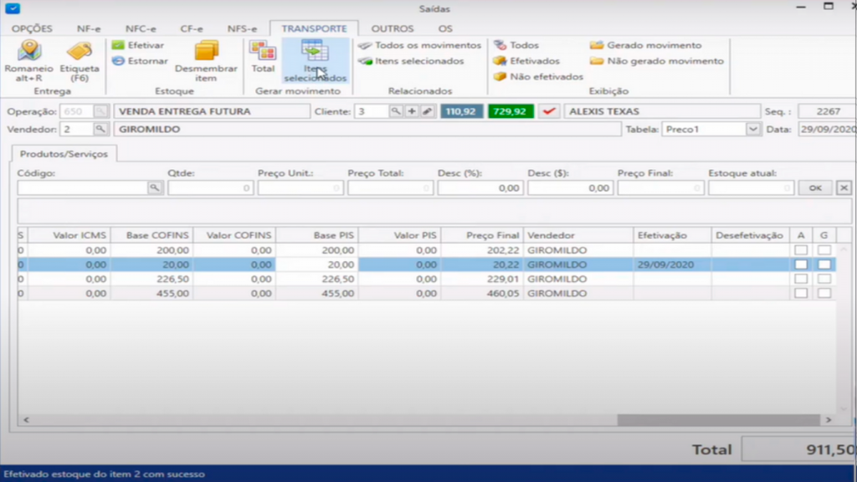Tick column A checkbox in first row
Image resolution: width=857 pixels, height=482 pixels.
coord(801,250)
